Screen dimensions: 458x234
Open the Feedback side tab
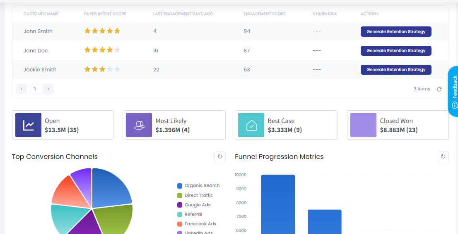click(454, 91)
